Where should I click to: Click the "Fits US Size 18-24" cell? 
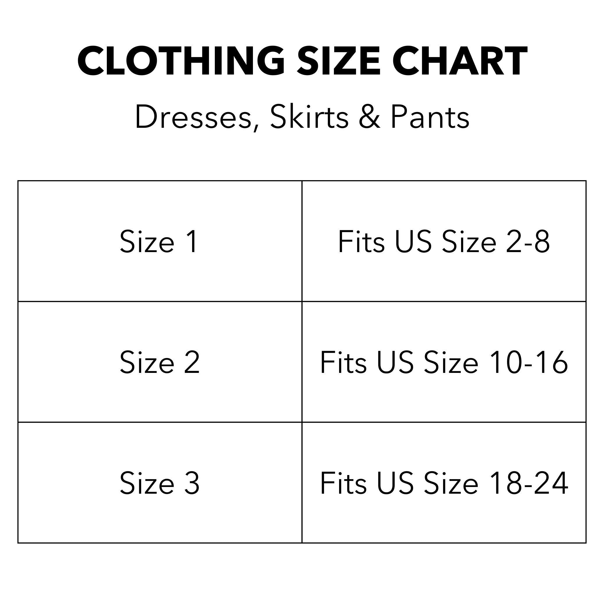(x=444, y=483)
